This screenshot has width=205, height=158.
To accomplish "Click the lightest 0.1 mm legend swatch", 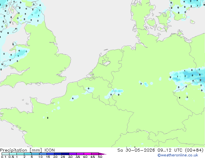I will (5, 154).
